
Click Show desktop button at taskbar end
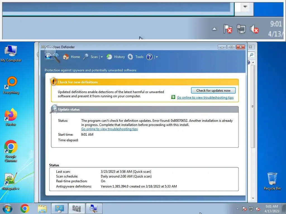284,209
